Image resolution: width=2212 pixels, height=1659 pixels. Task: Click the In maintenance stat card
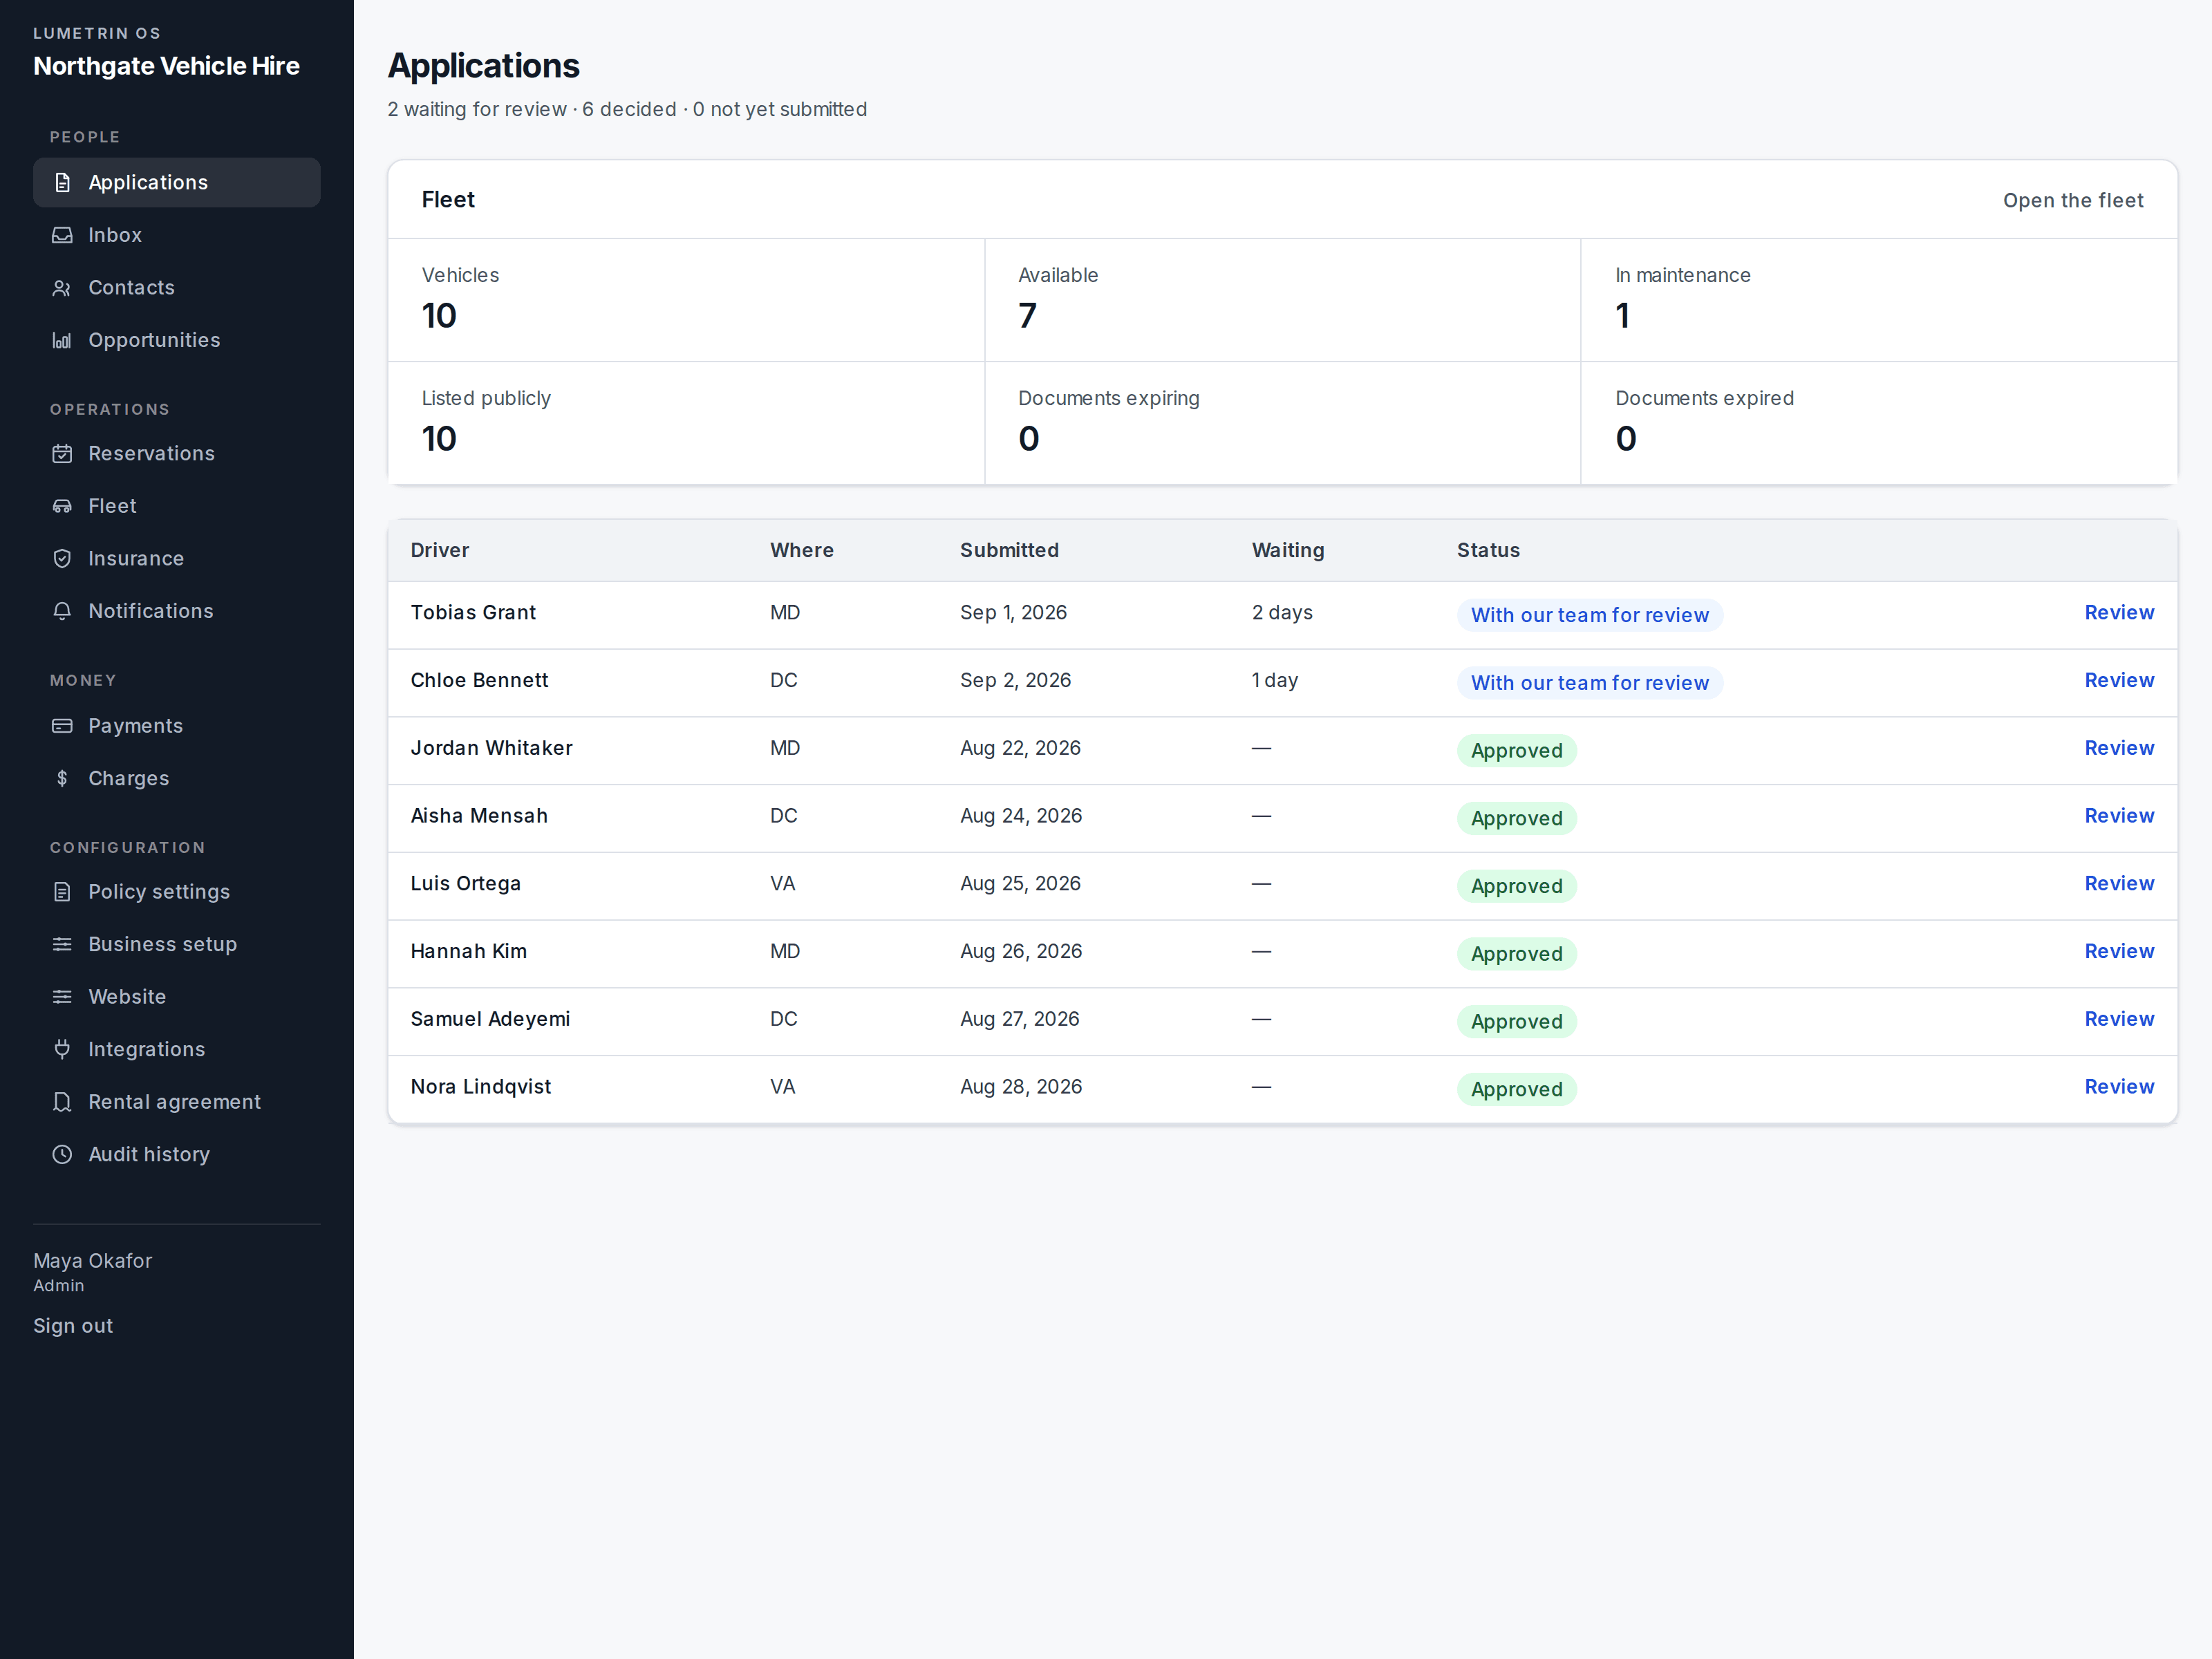coord(1879,300)
